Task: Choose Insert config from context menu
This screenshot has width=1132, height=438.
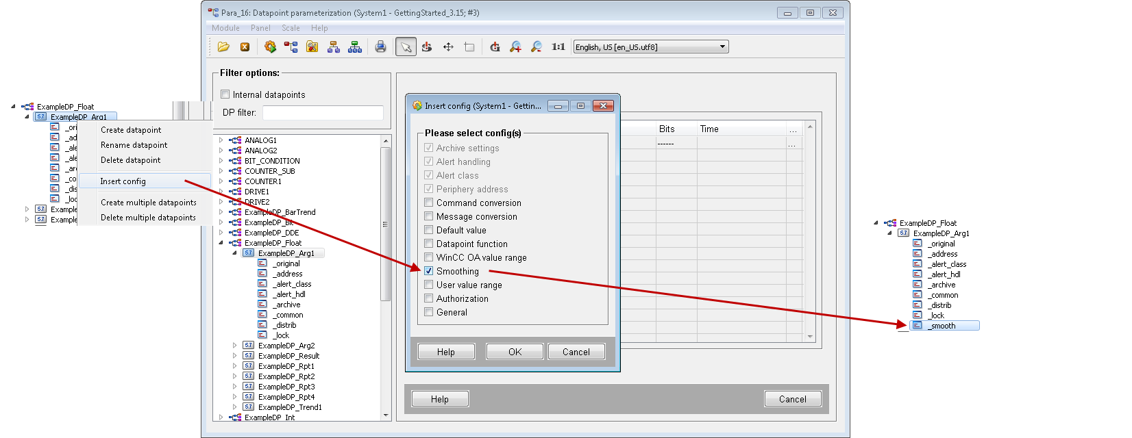Action: [x=123, y=181]
